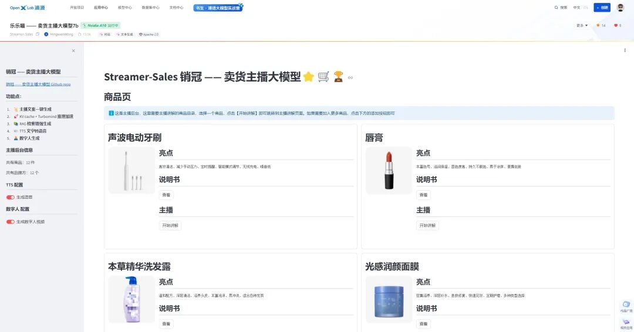Click the Apache-2.0 license tag
The image size is (634, 332).
click(149, 35)
